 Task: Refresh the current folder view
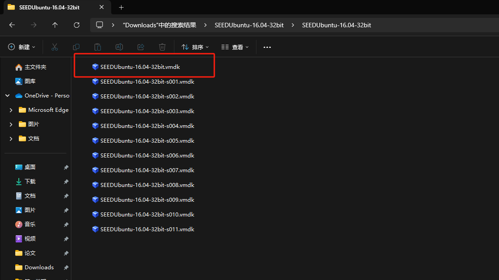coord(76,25)
